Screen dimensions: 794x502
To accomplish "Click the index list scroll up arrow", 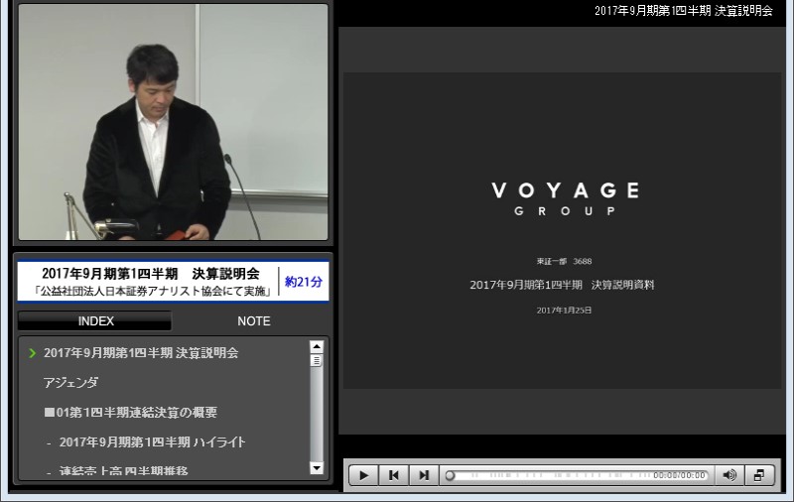I will tap(317, 346).
